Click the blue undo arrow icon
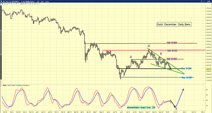 click(x=16, y=4)
